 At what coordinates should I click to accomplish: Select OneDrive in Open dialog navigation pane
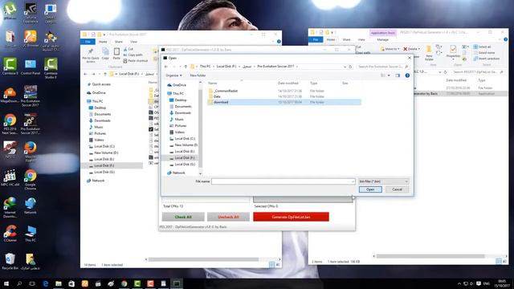179,85
